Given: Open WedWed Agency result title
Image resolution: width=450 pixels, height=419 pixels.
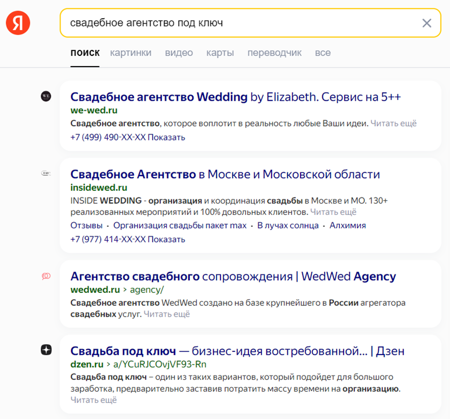Looking at the screenshot, I should 233,276.
